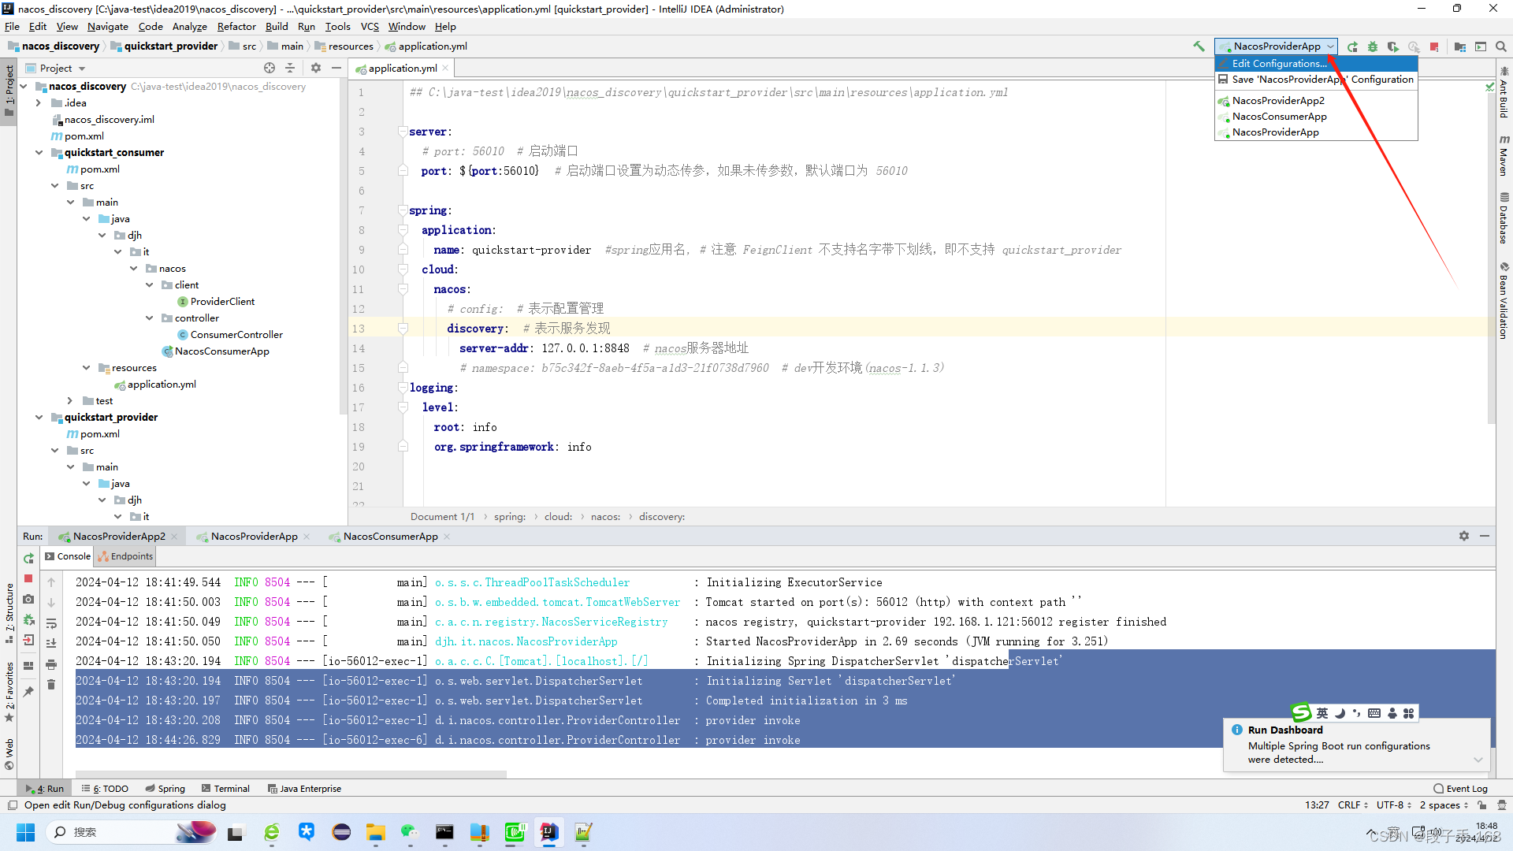Collapse the quickstart_consumer module
Screen dimensions: 1513x851
tap(39, 153)
